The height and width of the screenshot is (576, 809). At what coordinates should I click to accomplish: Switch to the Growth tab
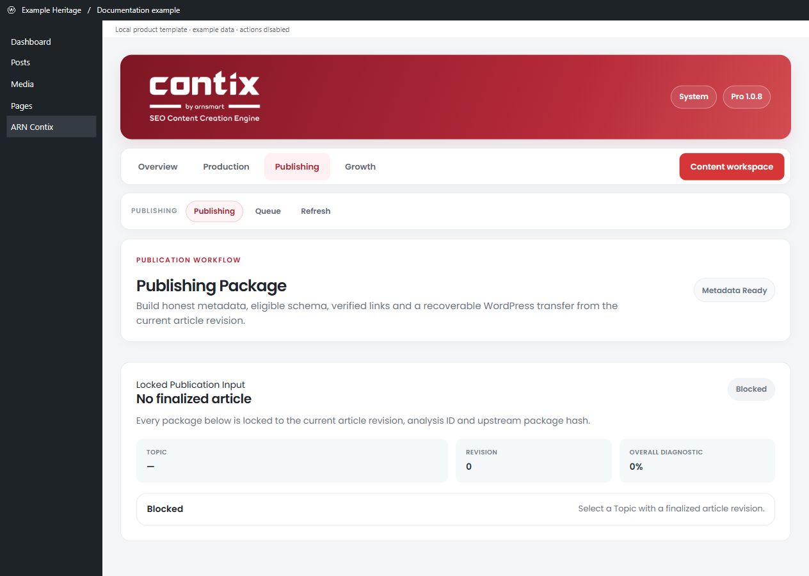(360, 166)
